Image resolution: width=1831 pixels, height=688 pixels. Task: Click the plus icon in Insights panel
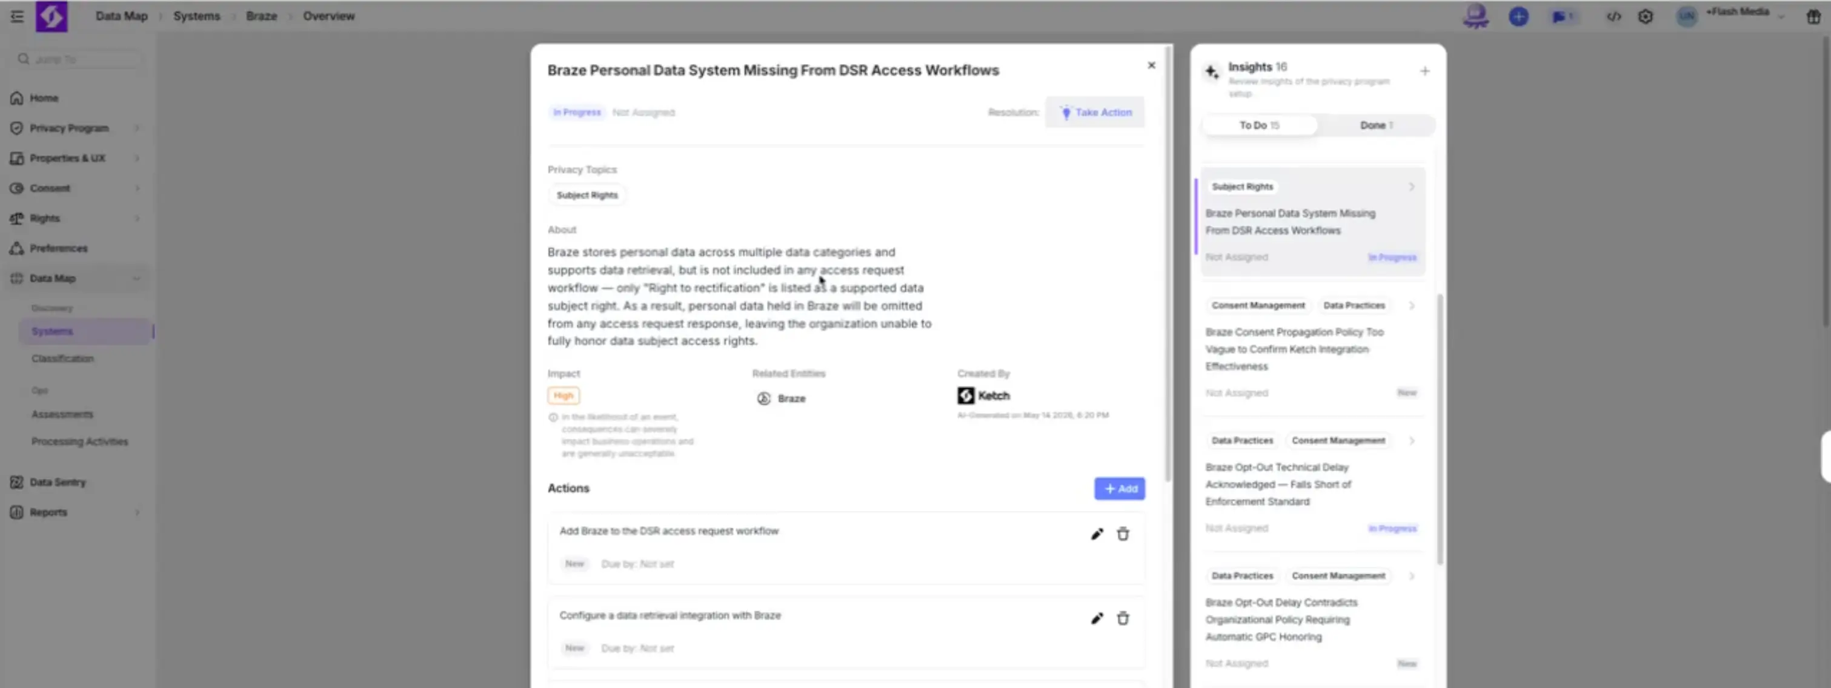[1424, 71]
